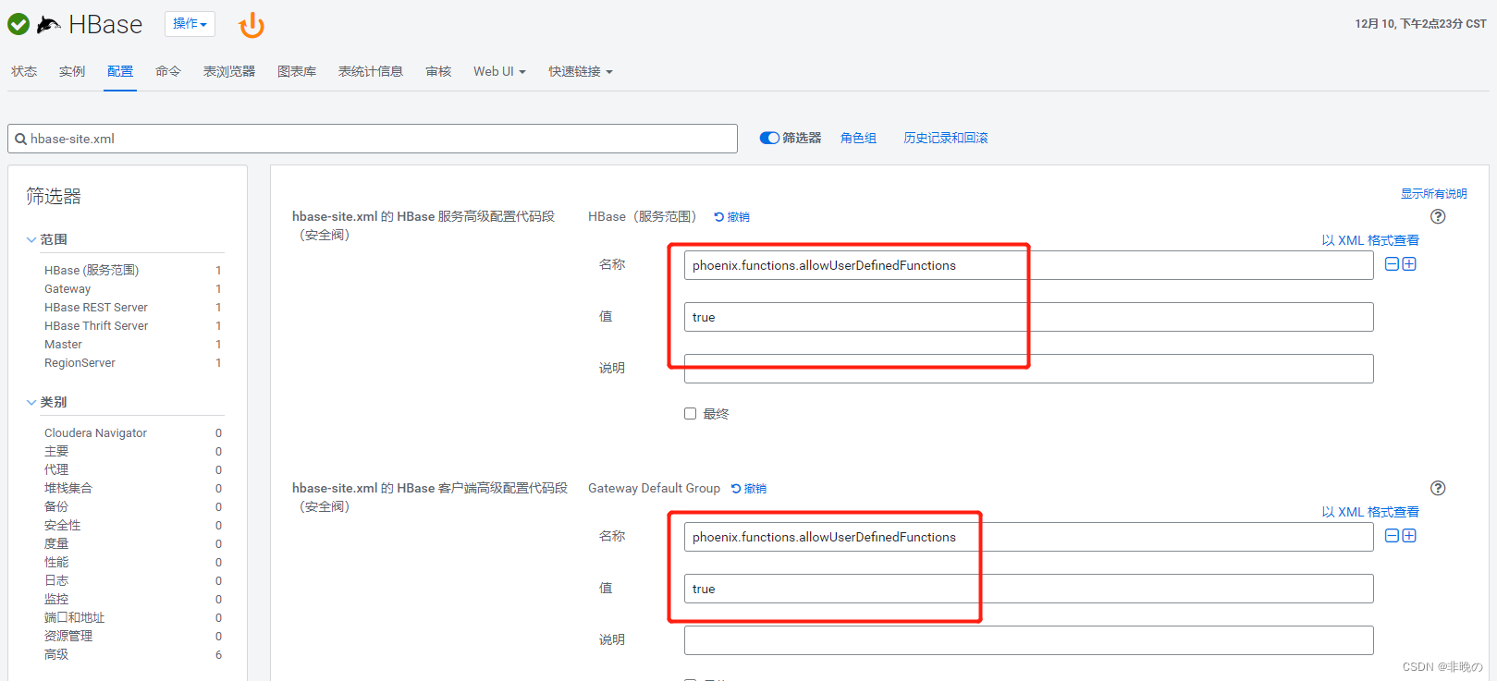Click the 值 field containing true in service snippet
The image size is (1497, 681).
click(x=1029, y=317)
